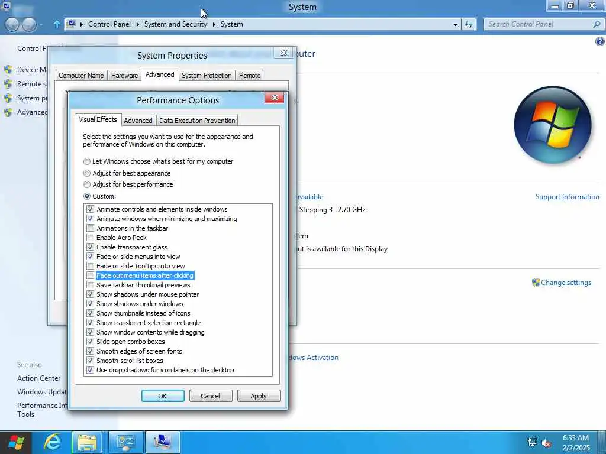Screen dimensions: 606x454
Task: Open the System Protection tab
Action: 207,76
